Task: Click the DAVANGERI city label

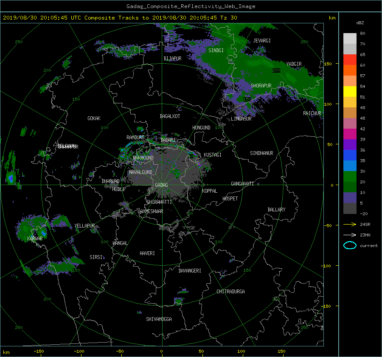Action: point(190,271)
